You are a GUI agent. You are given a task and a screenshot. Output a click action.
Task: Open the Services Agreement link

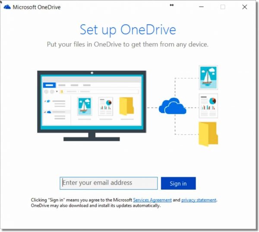pyautogui.click(x=152, y=200)
